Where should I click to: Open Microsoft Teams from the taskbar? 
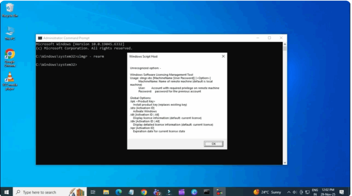tap(157, 192)
